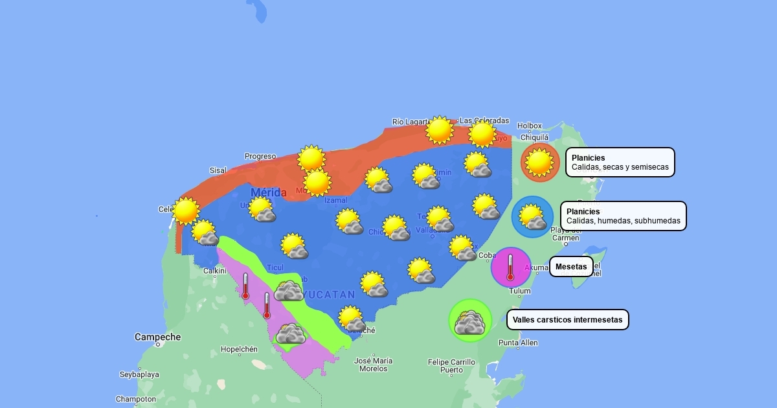
Task: Select the 'Valles carsticos intermesetas' label
Action: coord(567,319)
